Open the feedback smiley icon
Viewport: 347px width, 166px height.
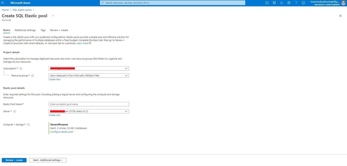coord(303,3)
